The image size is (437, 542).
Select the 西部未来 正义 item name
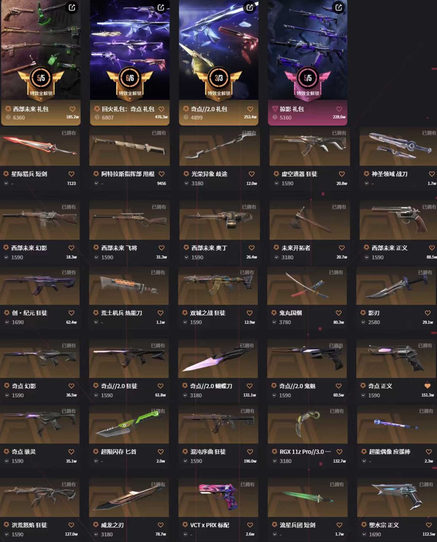click(389, 248)
